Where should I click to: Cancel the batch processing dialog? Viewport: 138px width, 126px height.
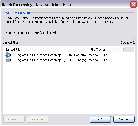coord(124,119)
